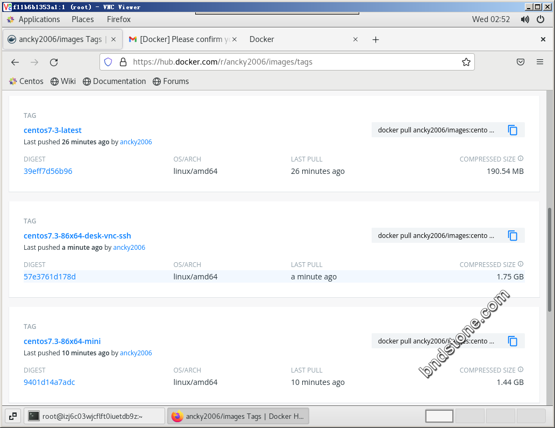Copy pull command for centos7.3-86x64-desk-vnc-ssh tag
Viewport: 555px width, 428px height.
[513, 236]
